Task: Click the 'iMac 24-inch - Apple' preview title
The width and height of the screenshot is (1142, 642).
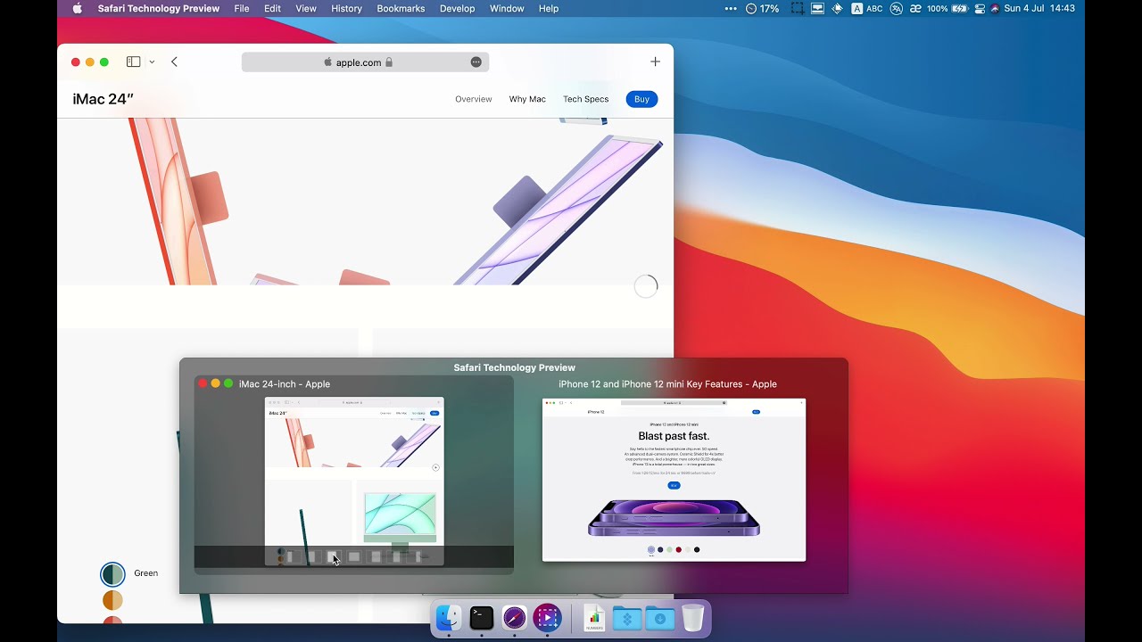Action: 285,384
